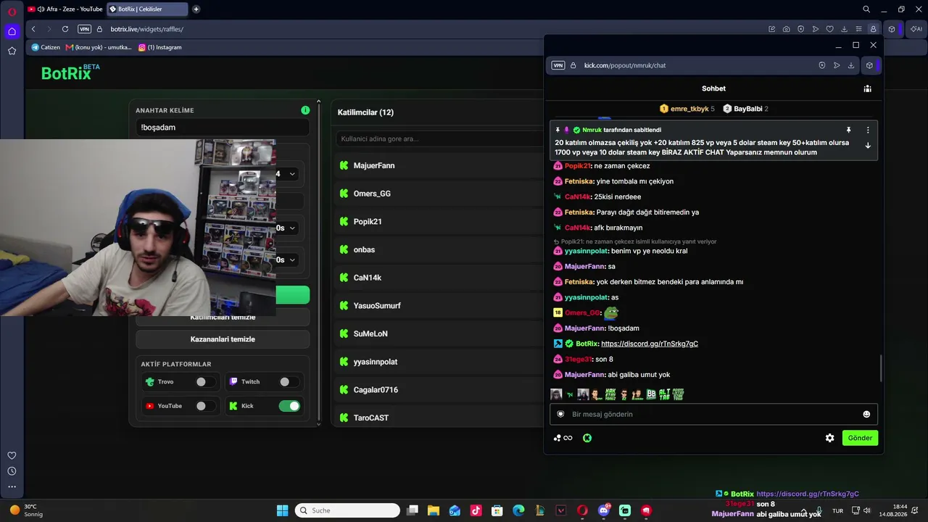928x522 pixels.
Task: Open the downloads icon in the main toolbar
Action: [x=844, y=29]
